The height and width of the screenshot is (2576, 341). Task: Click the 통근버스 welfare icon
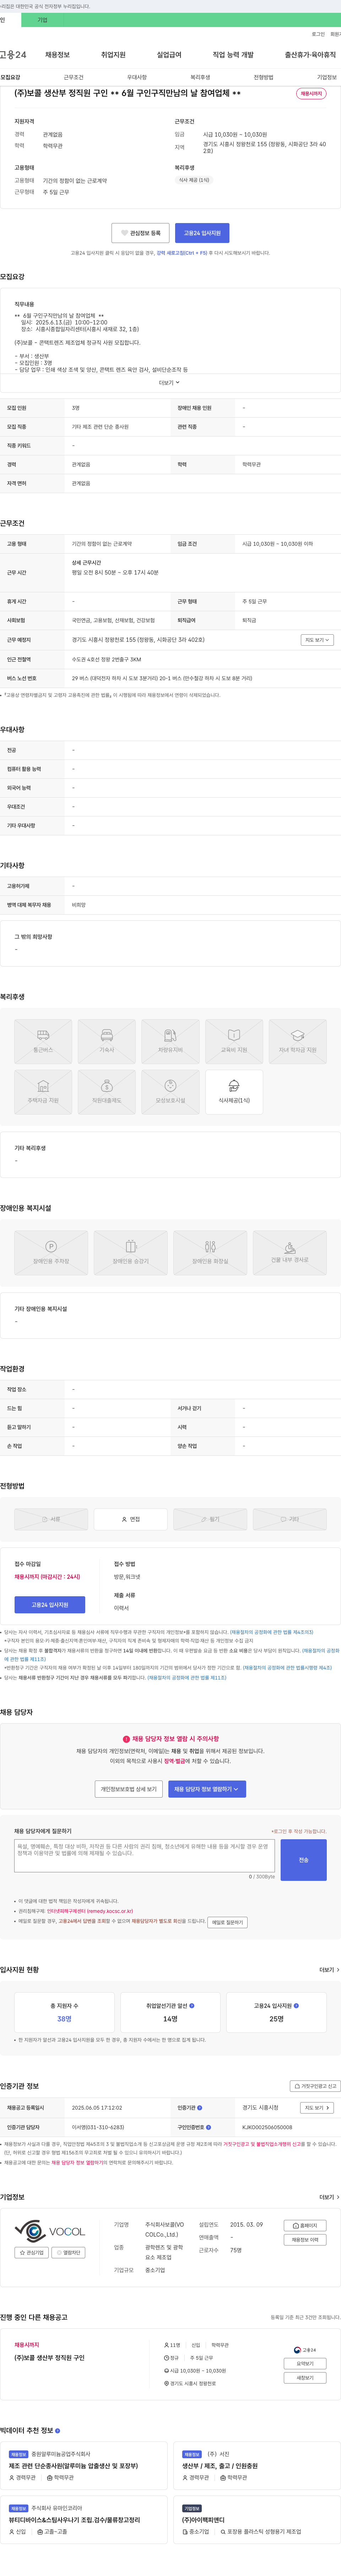pos(43,1041)
